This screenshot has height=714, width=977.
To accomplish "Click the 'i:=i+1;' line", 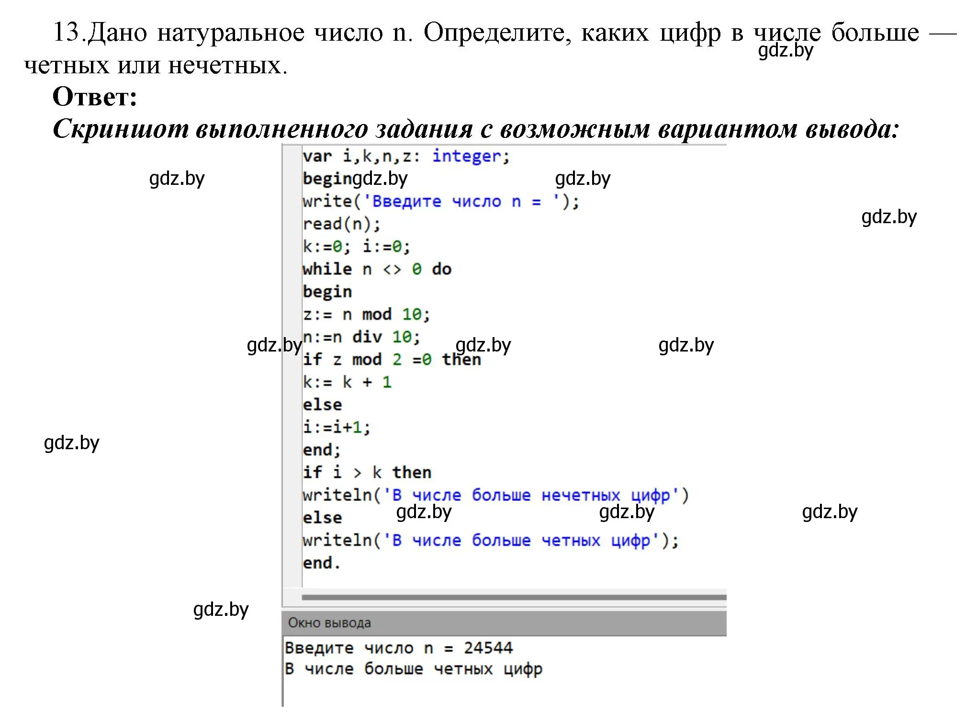I will point(337,427).
